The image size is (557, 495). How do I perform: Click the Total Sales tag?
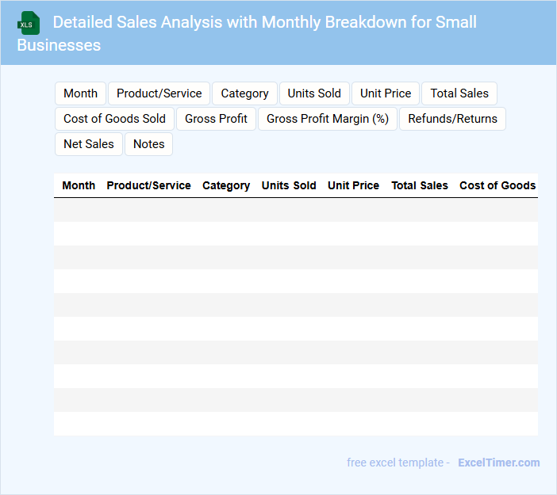(x=459, y=93)
